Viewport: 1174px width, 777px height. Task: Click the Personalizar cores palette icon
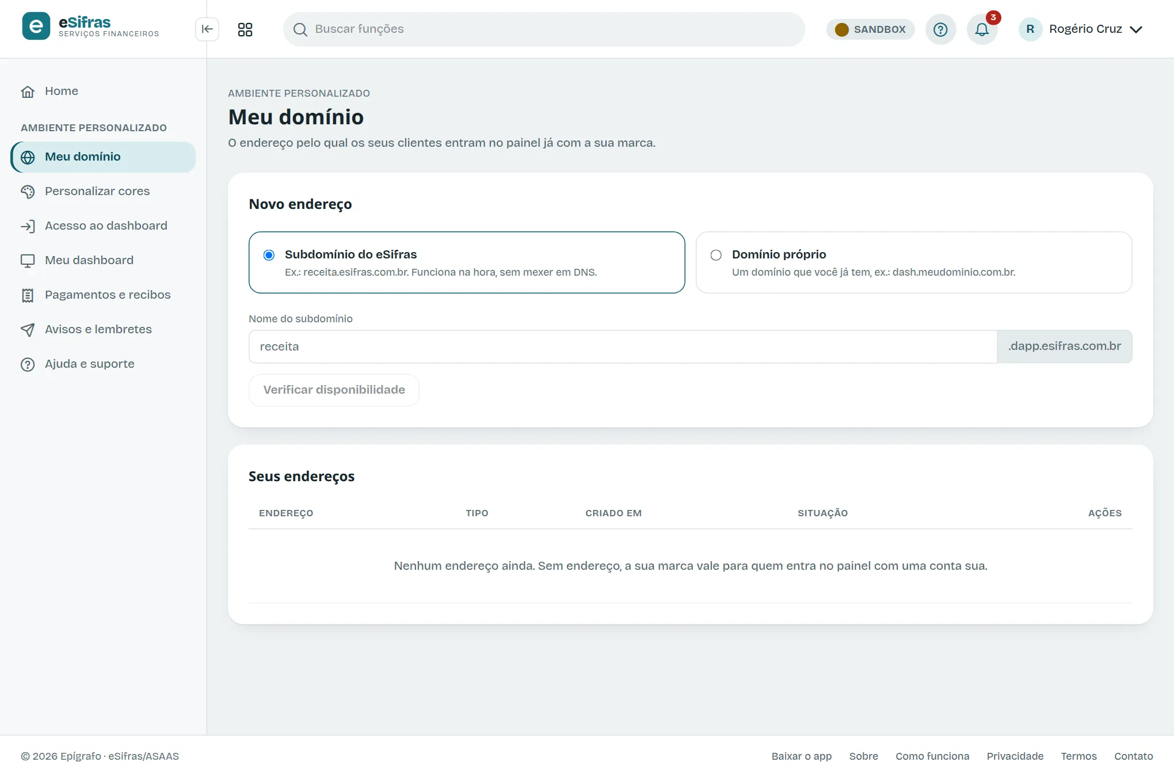28,192
